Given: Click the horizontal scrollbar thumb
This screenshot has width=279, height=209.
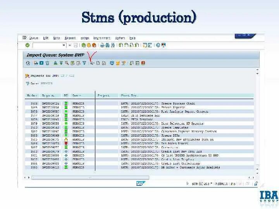Looking at the screenshot, I should click(x=90, y=177).
